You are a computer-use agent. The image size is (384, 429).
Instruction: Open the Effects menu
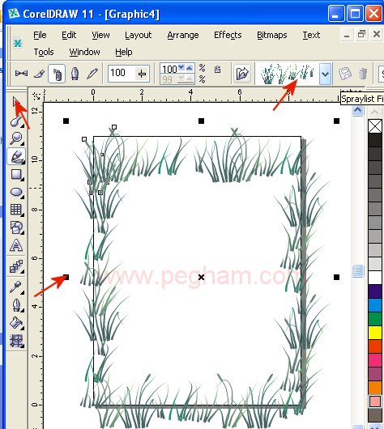click(x=228, y=35)
